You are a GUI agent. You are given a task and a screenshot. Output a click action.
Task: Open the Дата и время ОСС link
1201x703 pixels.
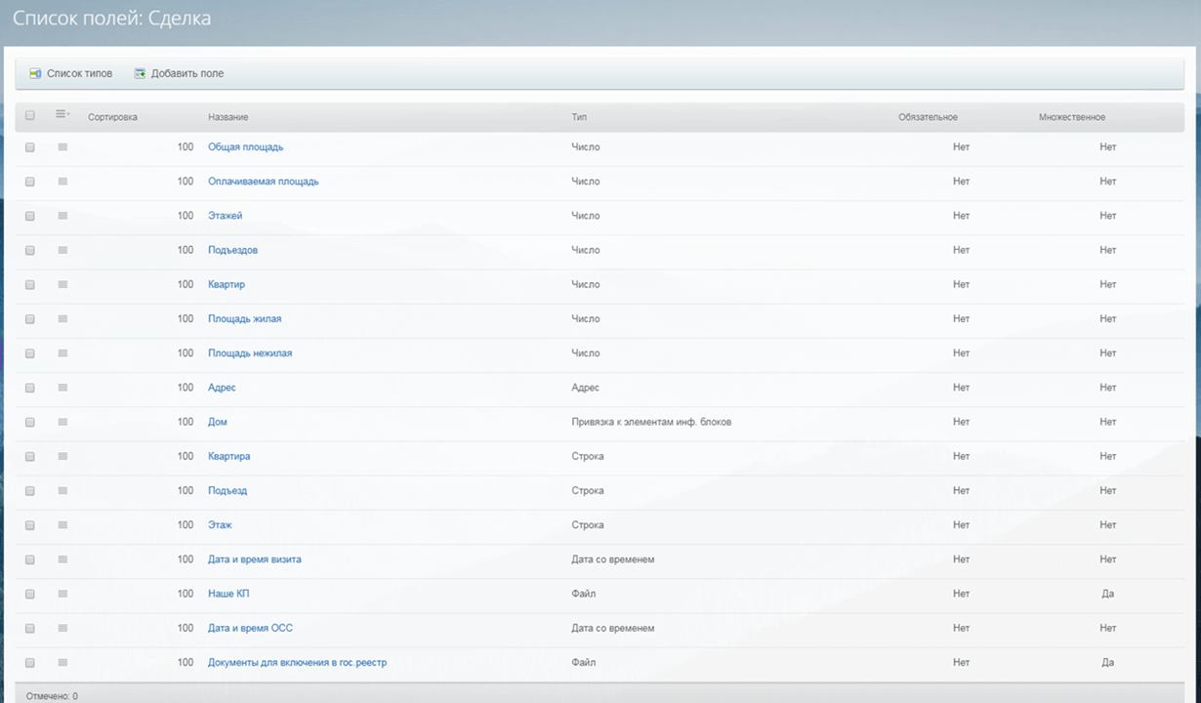click(251, 628)
